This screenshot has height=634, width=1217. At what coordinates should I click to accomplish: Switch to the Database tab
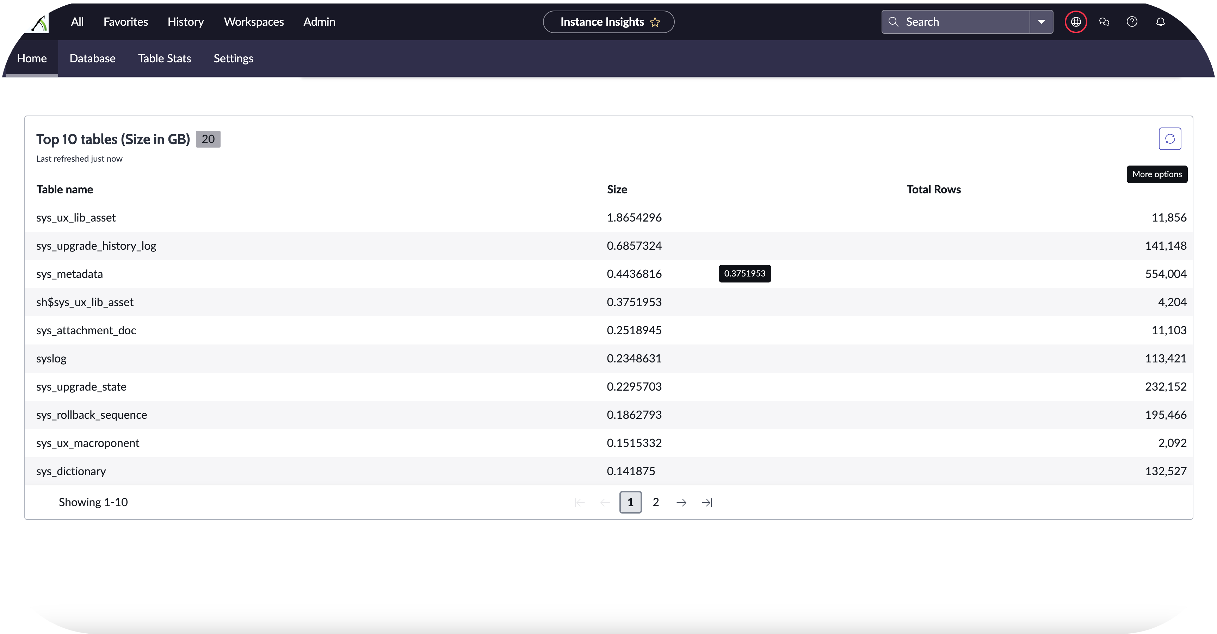click(x=92, y=58)
